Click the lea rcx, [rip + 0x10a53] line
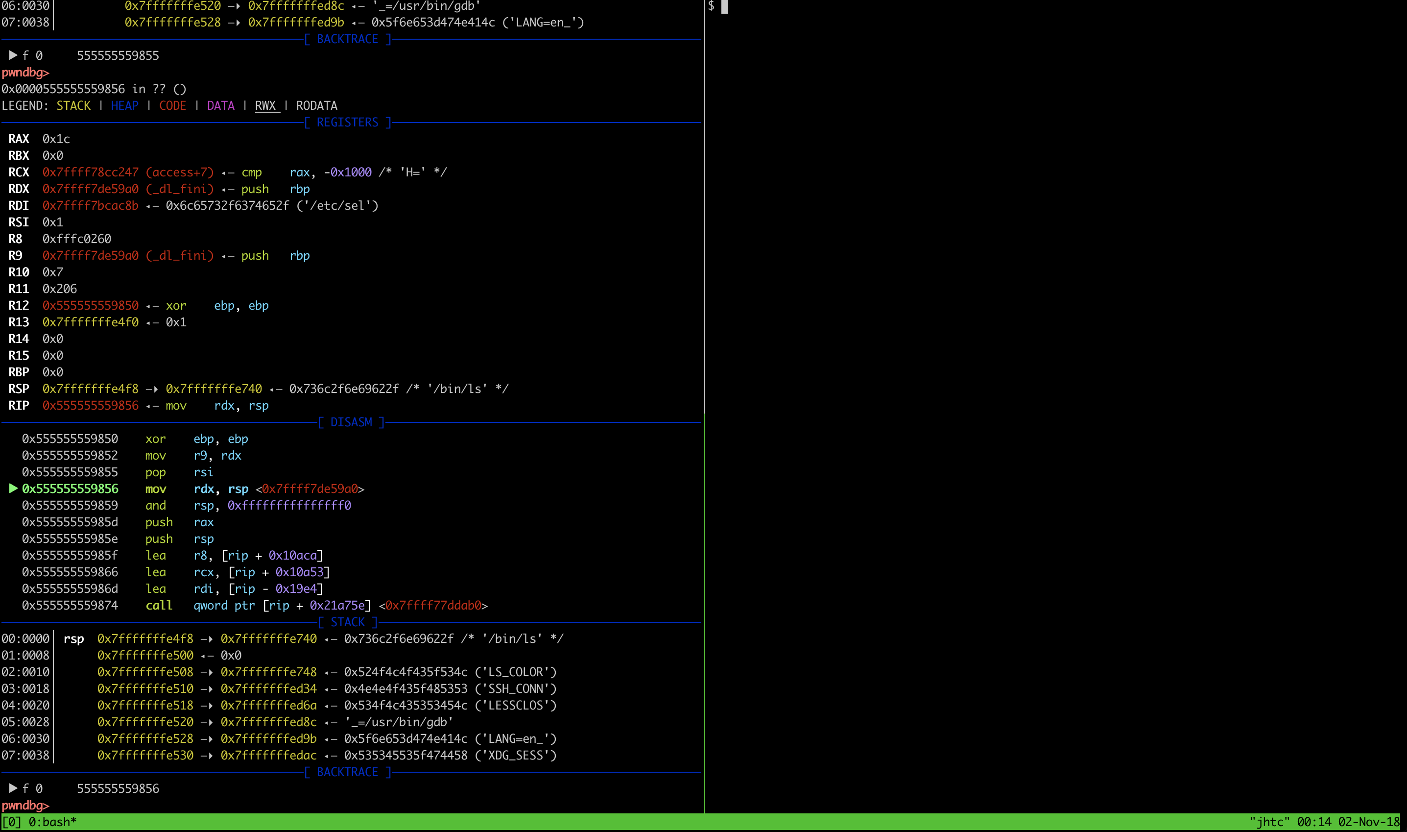Image resolution: width=1407 pixels, height=832 pixels. tap(176, 572)
